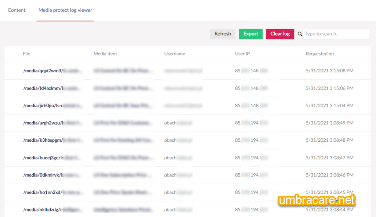Screen dimensions: 376x217
Task: Sort log by the User IP column
Action: click(x=242, y=54)
